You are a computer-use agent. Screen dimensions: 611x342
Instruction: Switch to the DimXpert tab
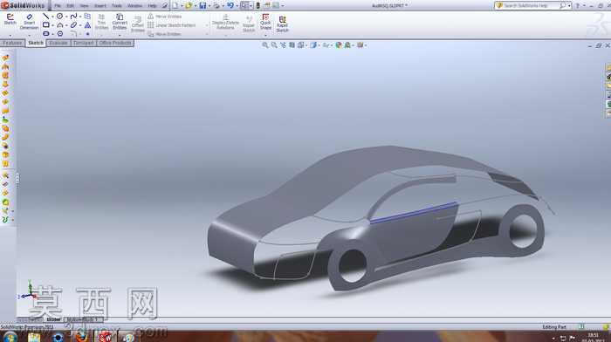pyautogui.click(x=84, y=43)
